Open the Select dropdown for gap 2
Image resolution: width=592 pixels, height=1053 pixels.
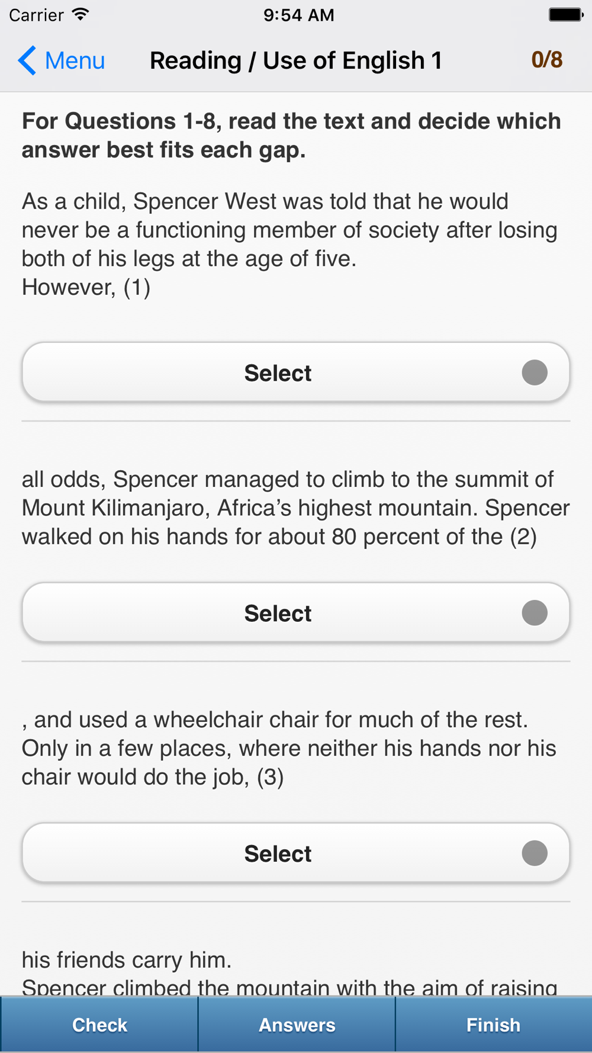pyautogui.click(x=296, y=613)
